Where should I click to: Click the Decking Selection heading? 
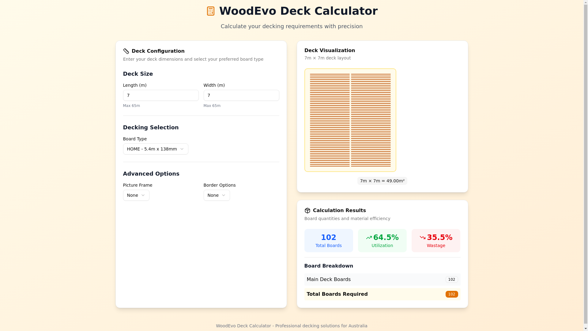[151, 127]
